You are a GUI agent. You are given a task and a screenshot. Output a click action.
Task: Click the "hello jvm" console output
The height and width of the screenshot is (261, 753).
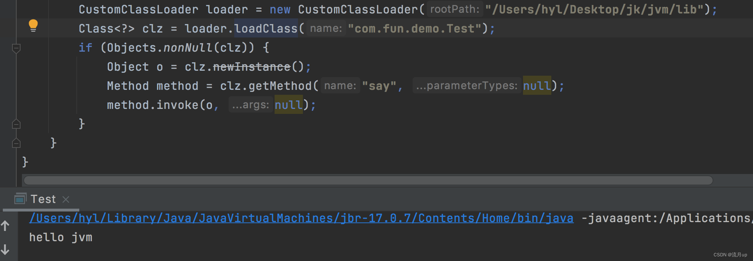61,237
